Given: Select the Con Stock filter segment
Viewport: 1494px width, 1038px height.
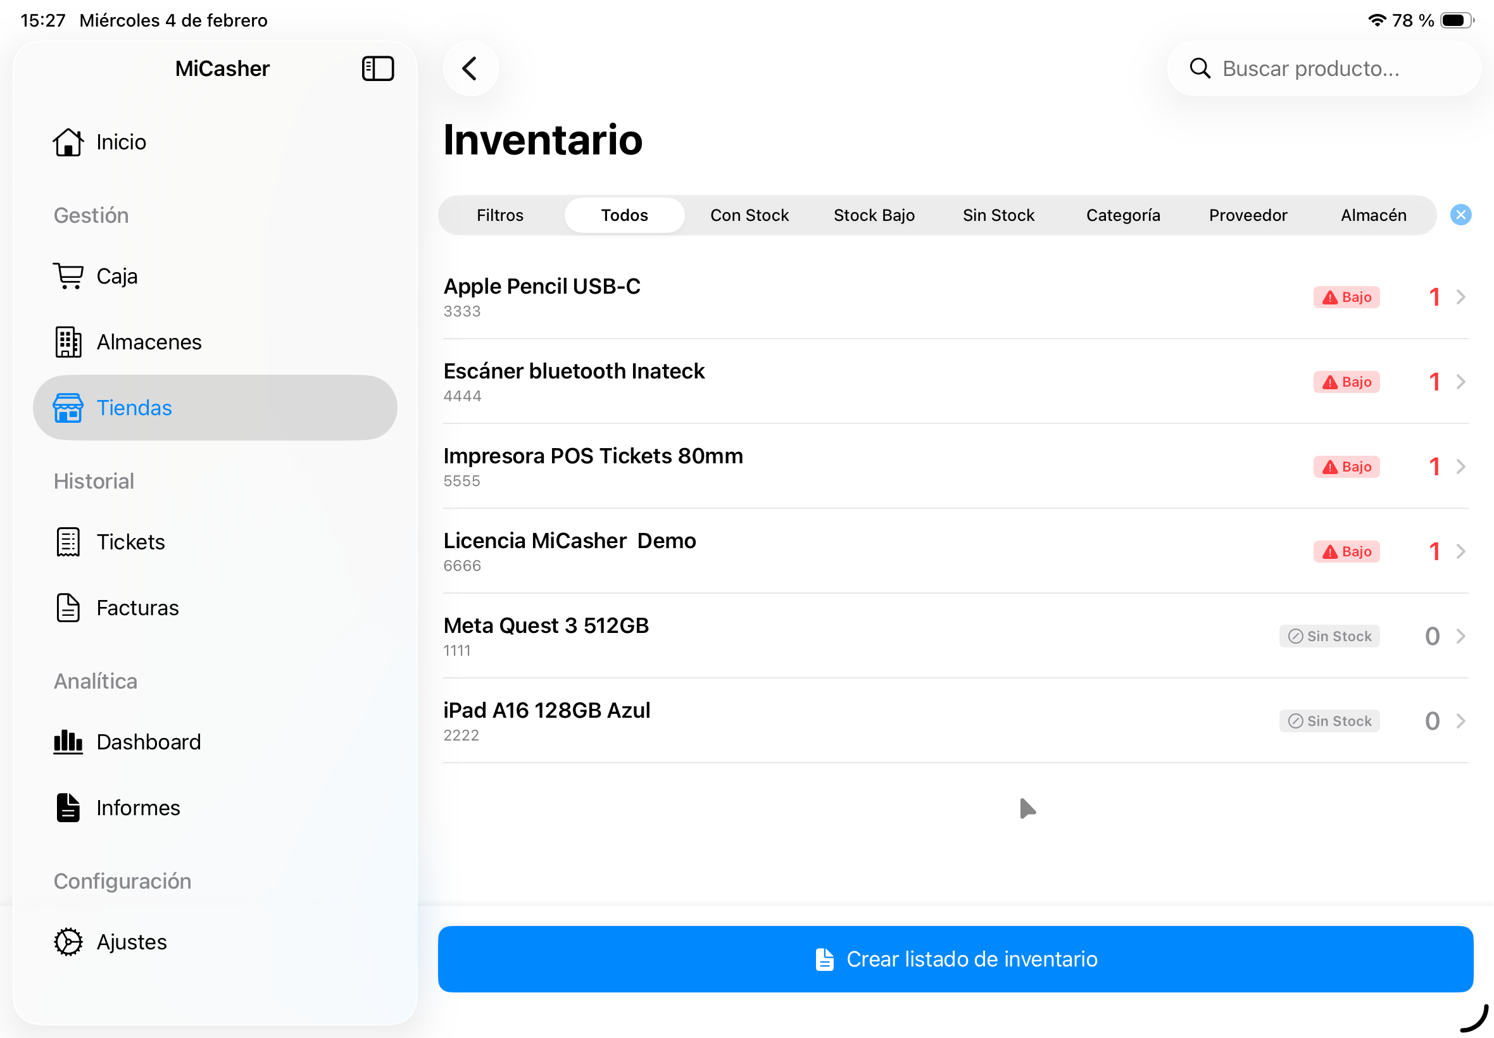Looking at the screenshot, I should tap(750, 215).
